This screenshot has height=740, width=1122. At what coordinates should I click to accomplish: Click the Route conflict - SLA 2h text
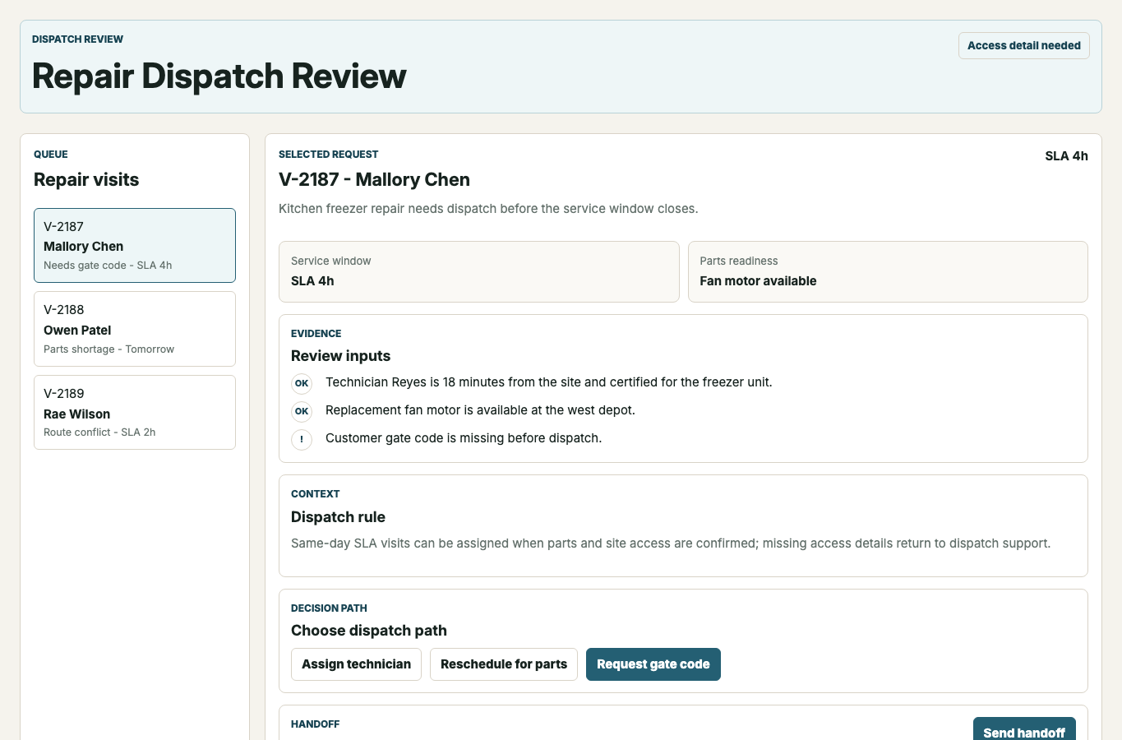[99, 432]
